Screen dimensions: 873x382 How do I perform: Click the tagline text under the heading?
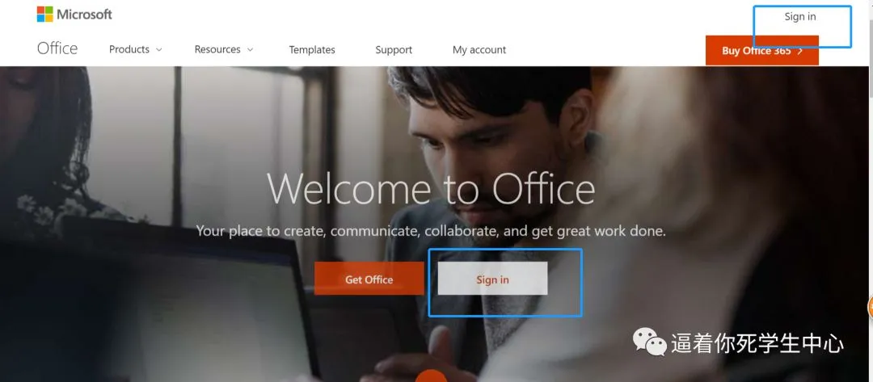click(431, 231)
